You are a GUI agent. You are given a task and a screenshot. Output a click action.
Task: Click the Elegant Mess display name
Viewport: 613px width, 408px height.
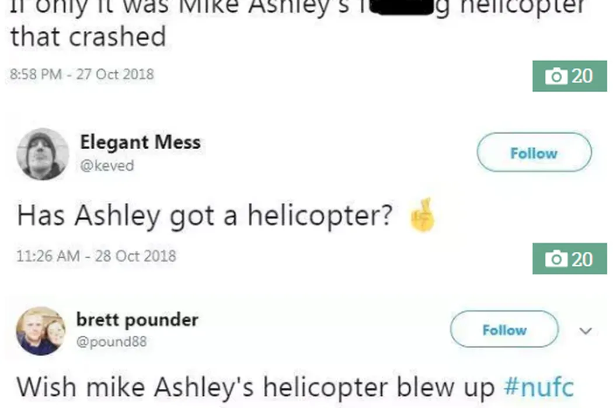[140, 142]
